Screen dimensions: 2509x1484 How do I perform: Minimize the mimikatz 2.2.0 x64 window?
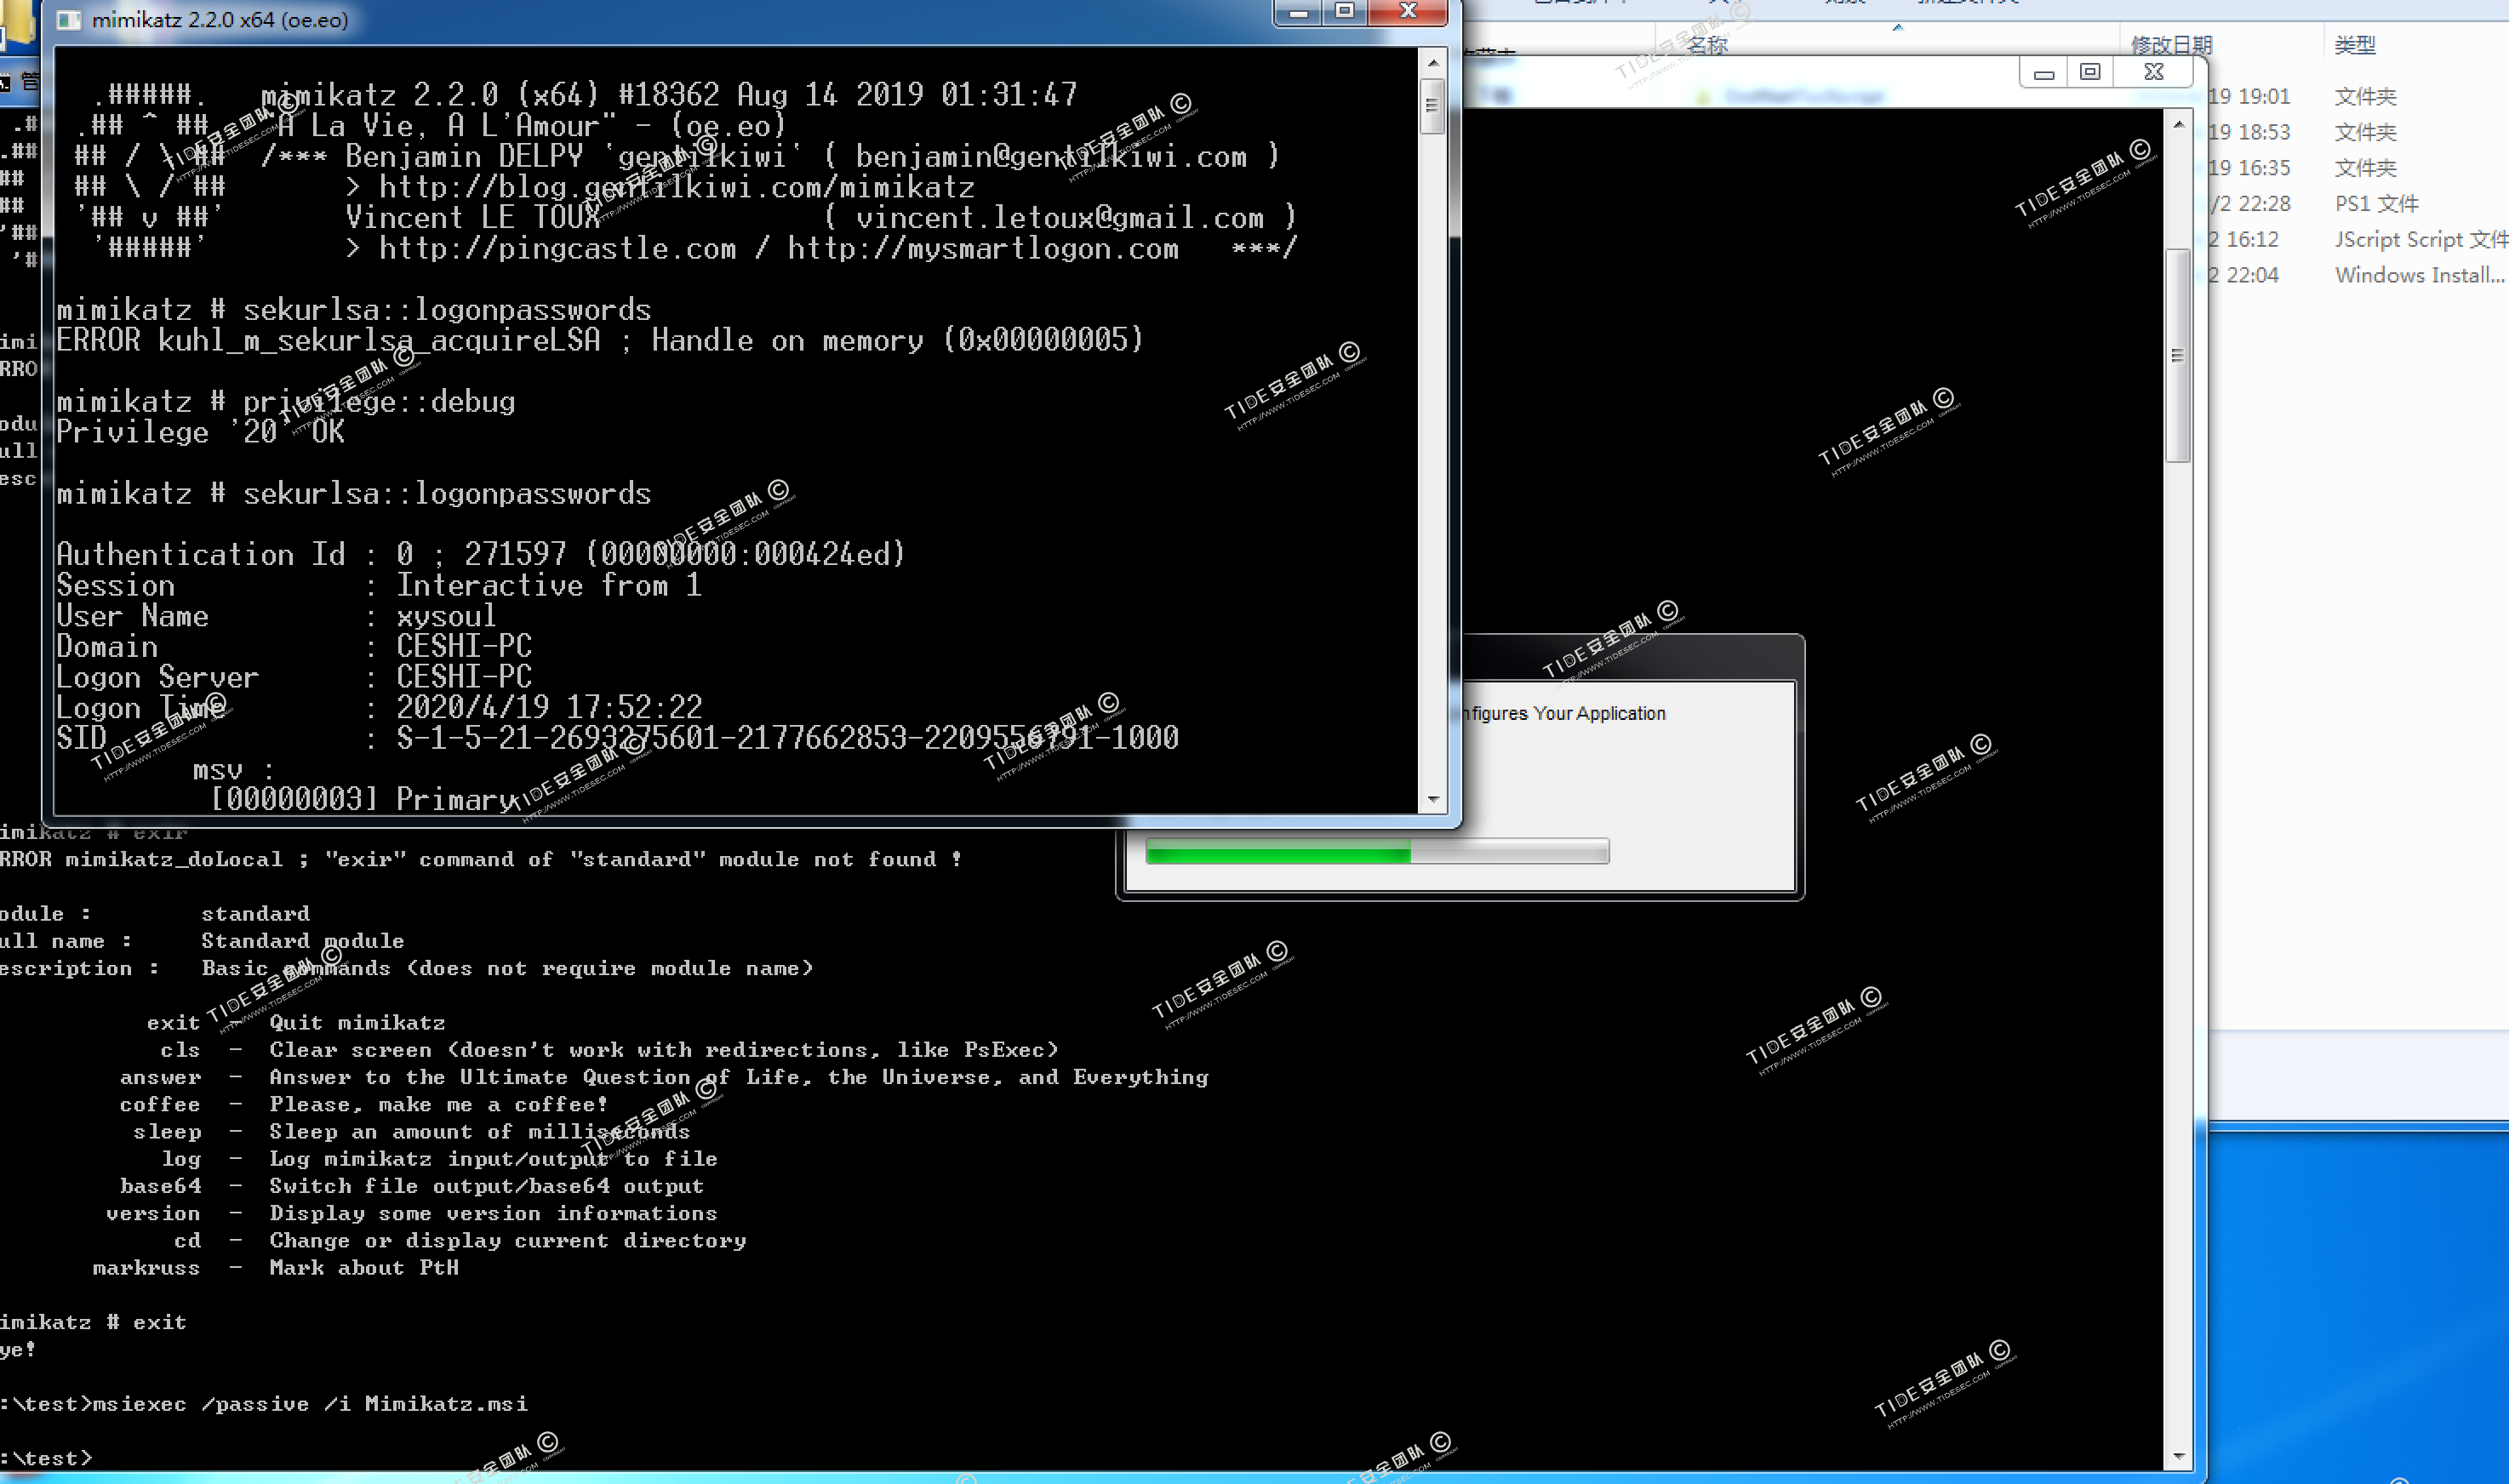click(1299, 12)
